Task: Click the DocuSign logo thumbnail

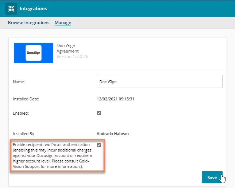Action: tap(34, 53)
